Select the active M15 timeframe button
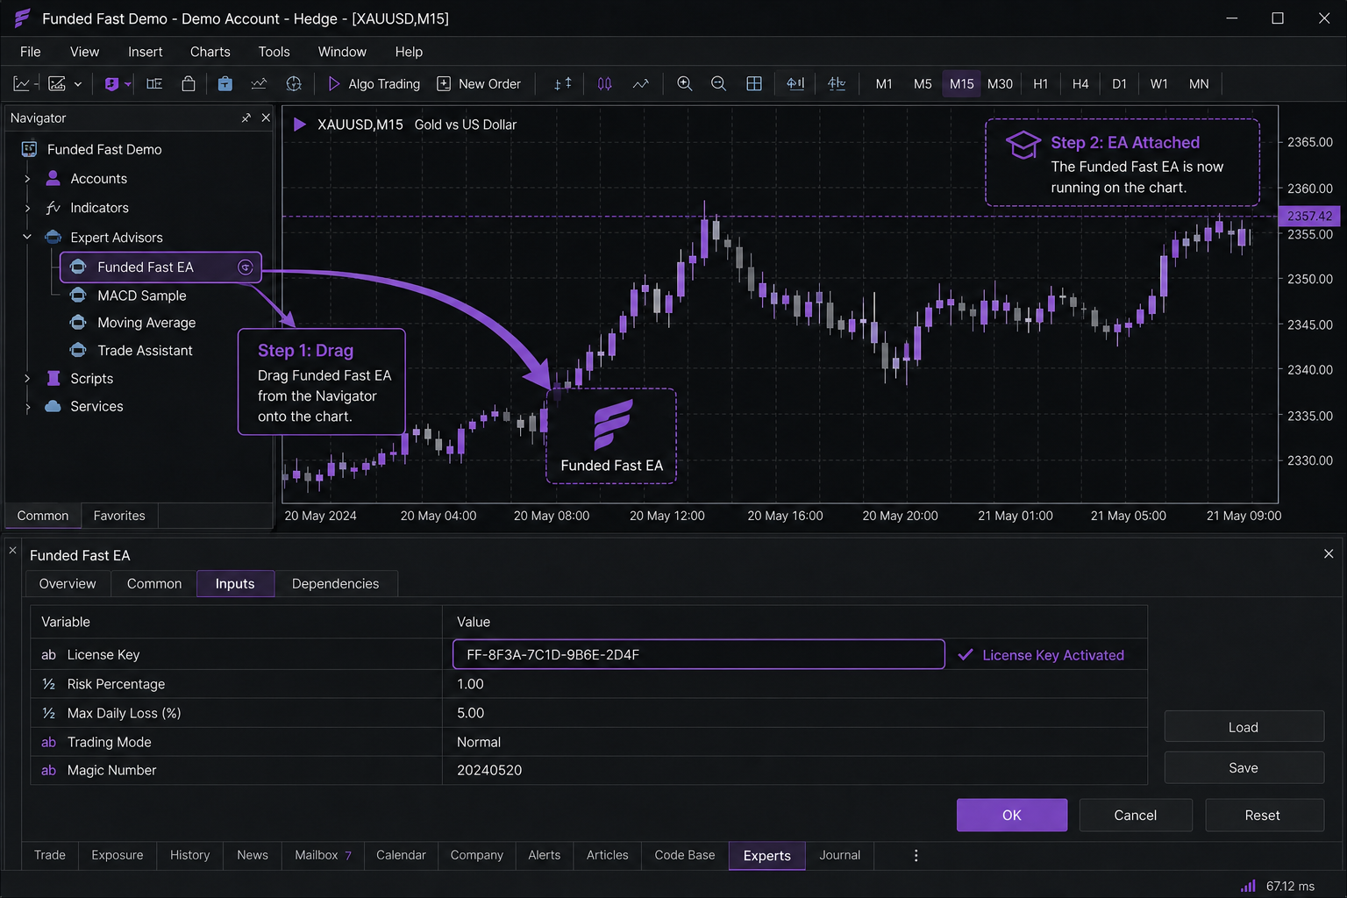 click(x=962, y=84)
